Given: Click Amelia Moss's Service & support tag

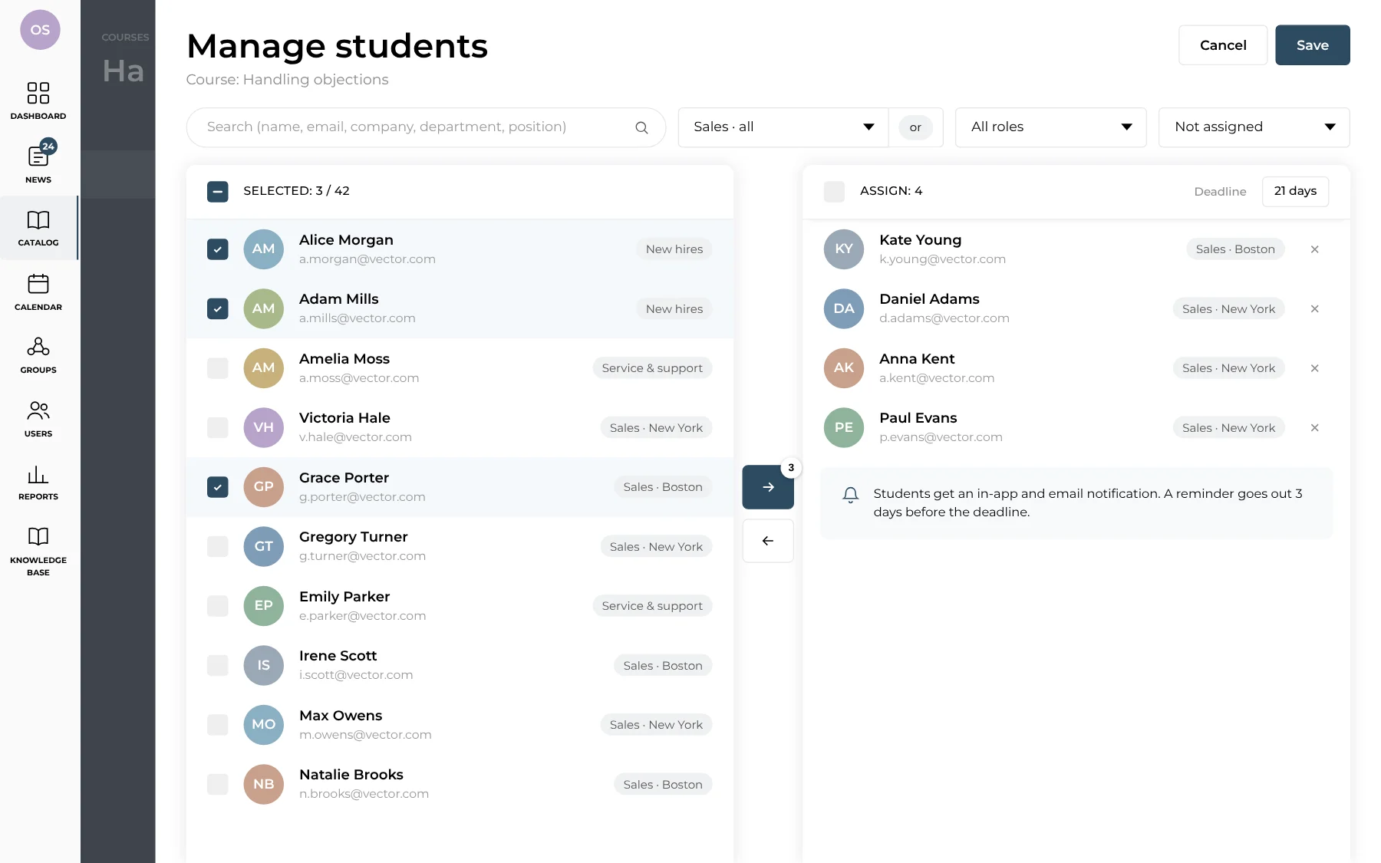Looking at the screenshot, I should 652,368.
